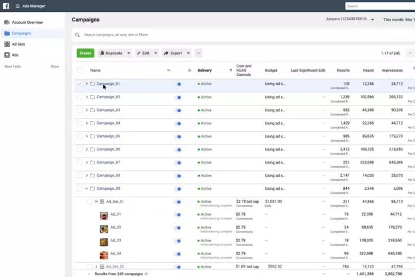The image size is (415, 277).
Task: Open the Duplicate dropdown arrow
Action: click(x=129, y=53)
